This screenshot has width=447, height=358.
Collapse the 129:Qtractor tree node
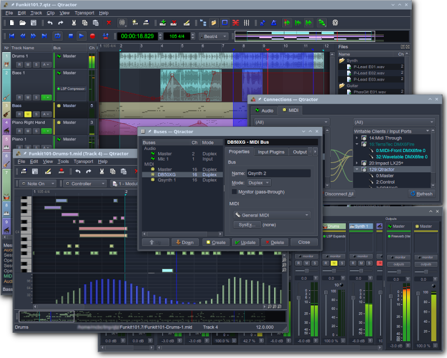pyautogui.click(x=357, y=169)
